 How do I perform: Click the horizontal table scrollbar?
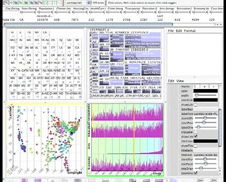88,24
